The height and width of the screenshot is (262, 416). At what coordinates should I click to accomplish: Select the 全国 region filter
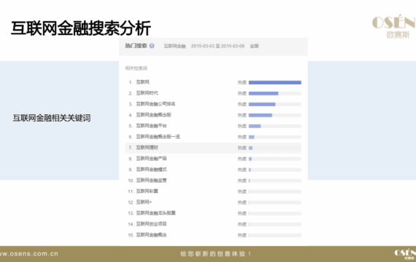pyautogui.click(x=254, y=46)
